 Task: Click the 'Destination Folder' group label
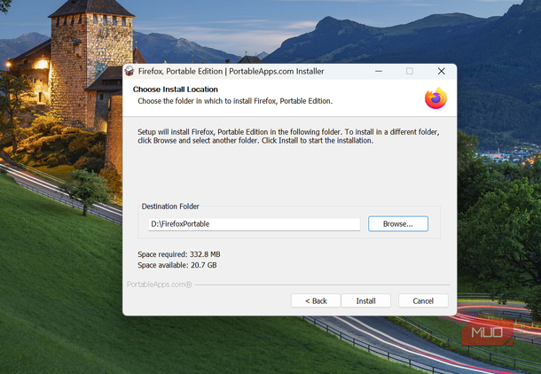[170, 206]
